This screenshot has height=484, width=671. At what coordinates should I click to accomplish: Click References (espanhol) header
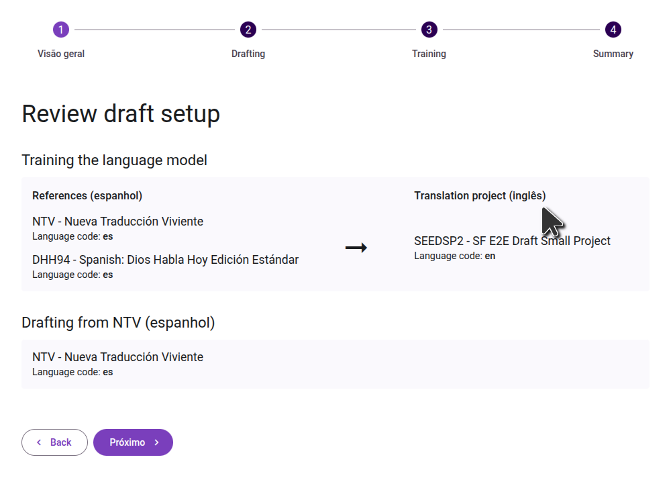click(87, 195)
